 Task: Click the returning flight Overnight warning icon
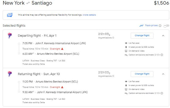[62, 87]
